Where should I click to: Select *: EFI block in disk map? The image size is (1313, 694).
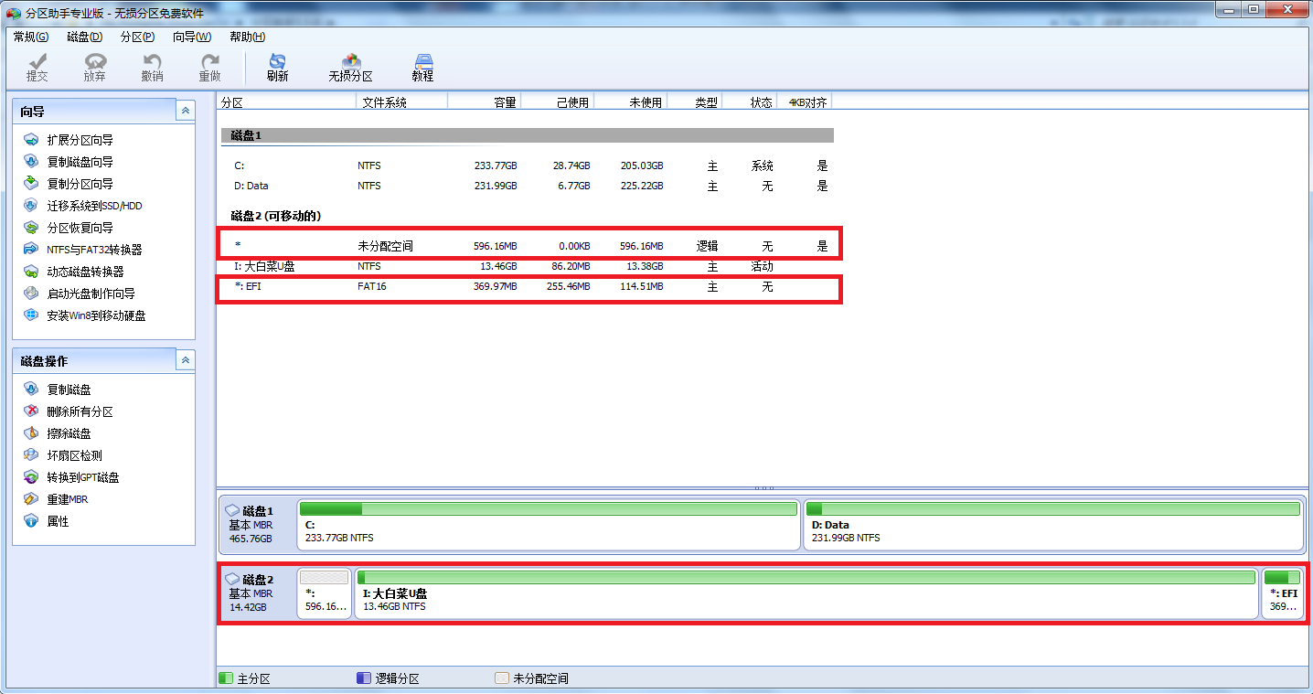[1283, 593]
